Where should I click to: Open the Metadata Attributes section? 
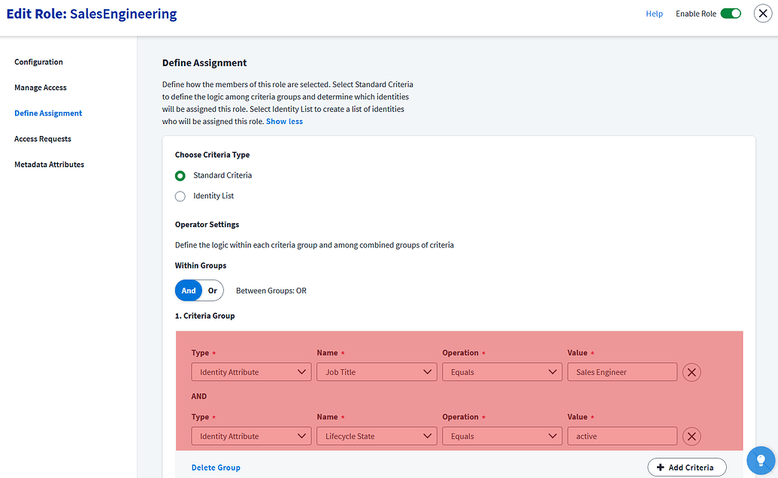48,164
